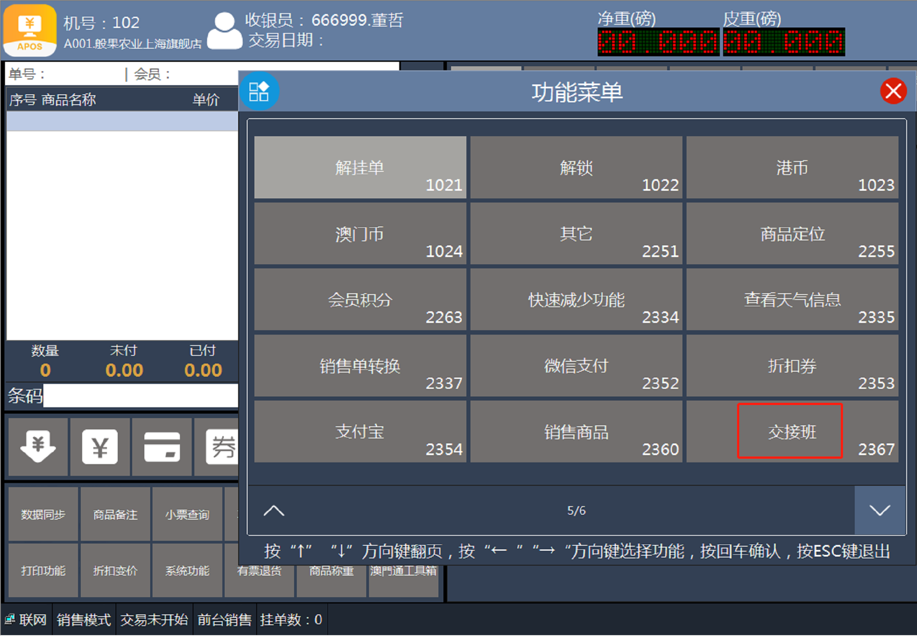
Task: Click the cash-down yen arrow icon
Action: pyautogui.click(x=38, y=447)
